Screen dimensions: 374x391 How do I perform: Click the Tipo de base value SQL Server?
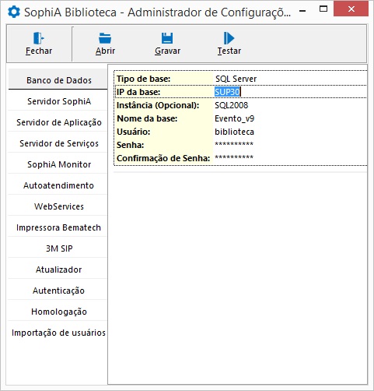click(290, 79)
